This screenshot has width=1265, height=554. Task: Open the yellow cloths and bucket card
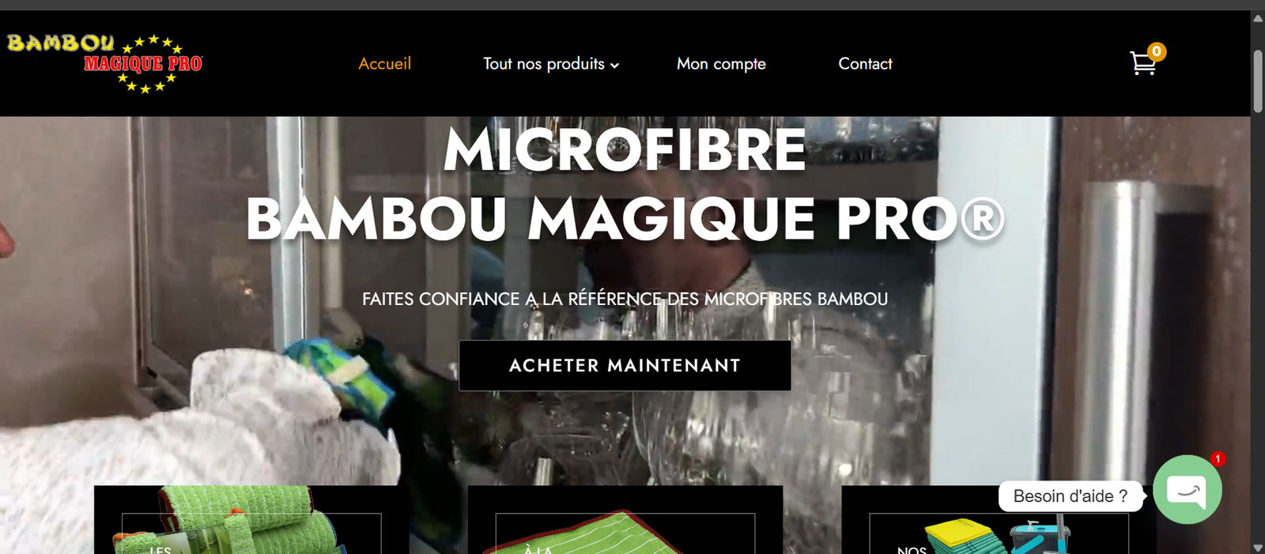[999, 520]
